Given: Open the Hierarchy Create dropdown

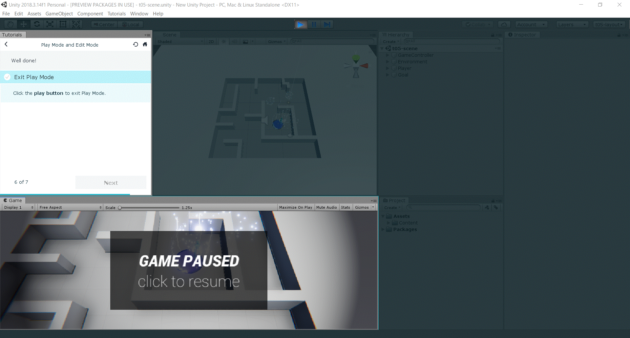Looking at the screenshot, I should tap(391, 42).
